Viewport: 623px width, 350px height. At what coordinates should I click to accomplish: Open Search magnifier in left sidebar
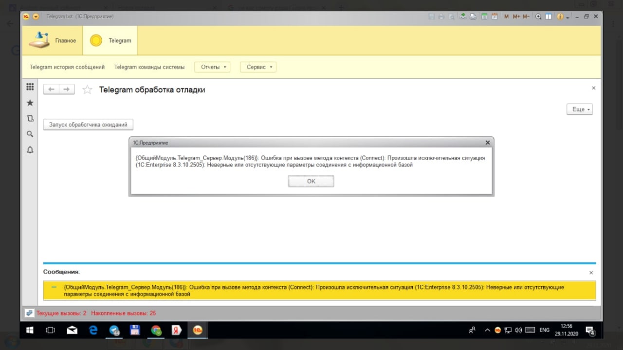pyautogui.click(x=30, y=134)
